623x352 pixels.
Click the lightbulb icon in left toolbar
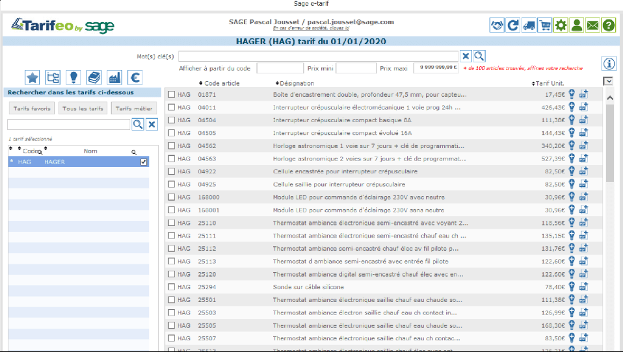pos(73,78)
